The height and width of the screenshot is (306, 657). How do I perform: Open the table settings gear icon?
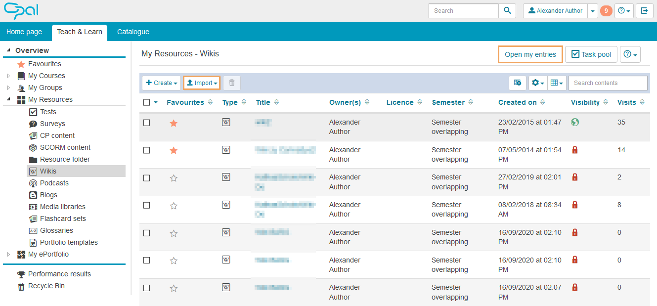537,83
